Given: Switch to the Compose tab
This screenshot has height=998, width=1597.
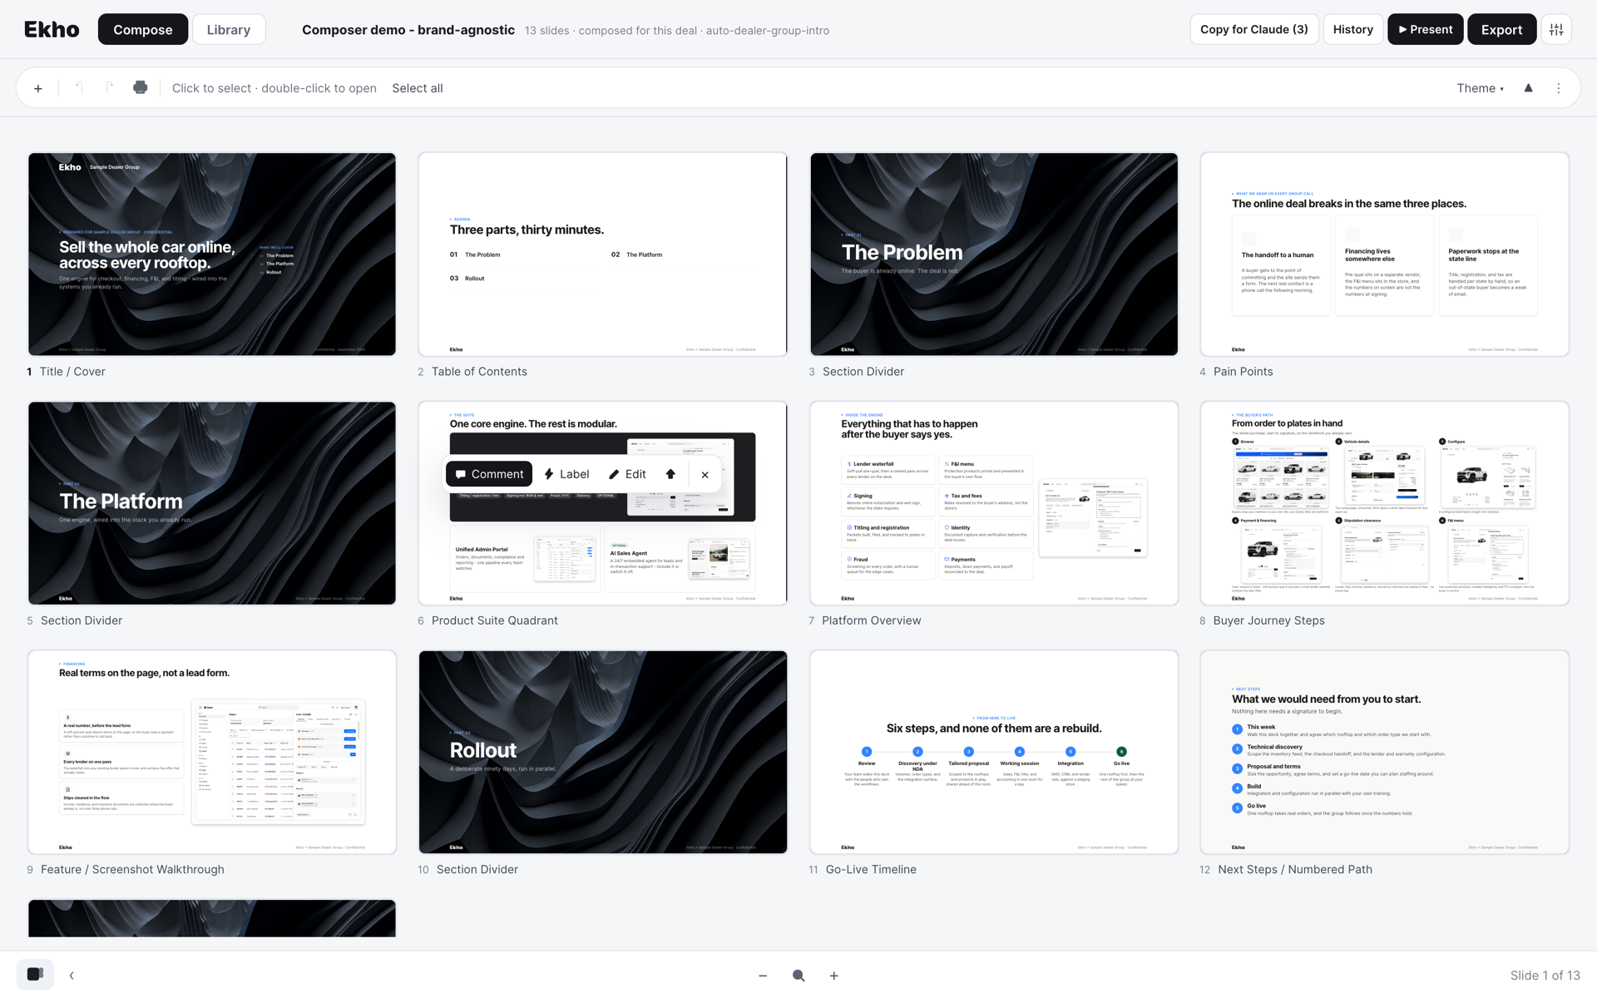Looking at the screenshot, I should pos(143,30).
